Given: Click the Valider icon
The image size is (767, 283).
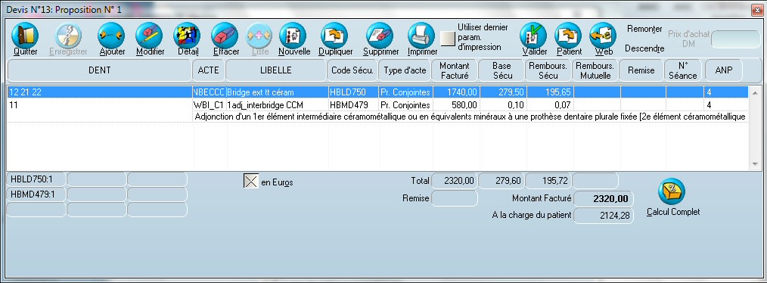Looking at the screenshot, I should (x=533, y=36).
